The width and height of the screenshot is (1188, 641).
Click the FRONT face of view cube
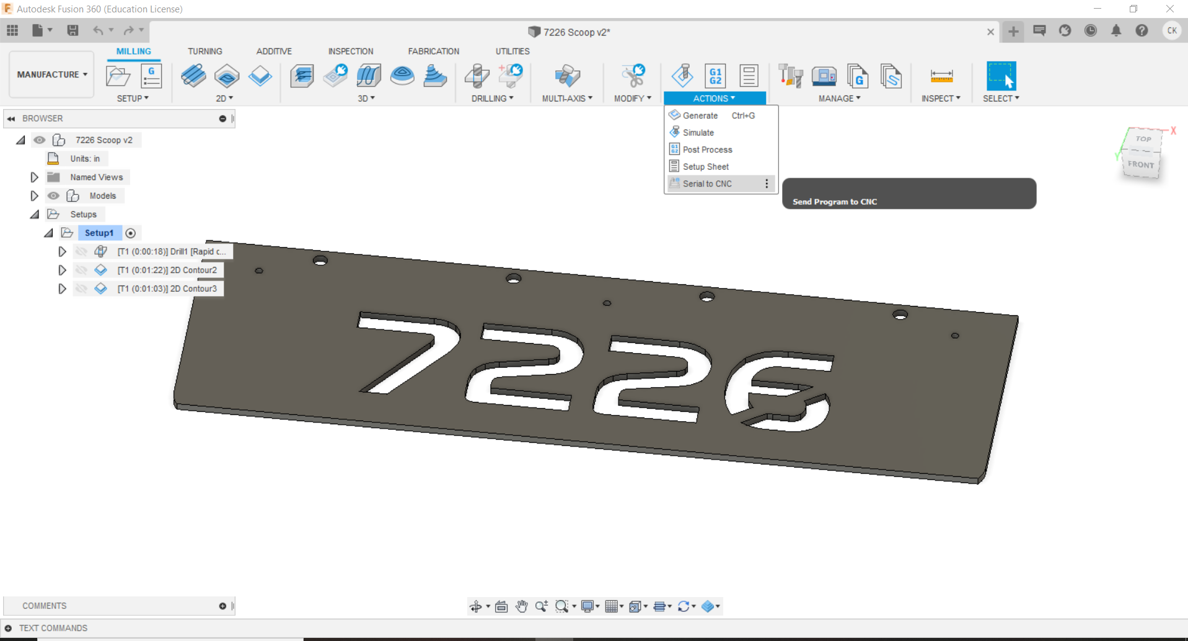pyautogui.click(x=1140, y=165)
